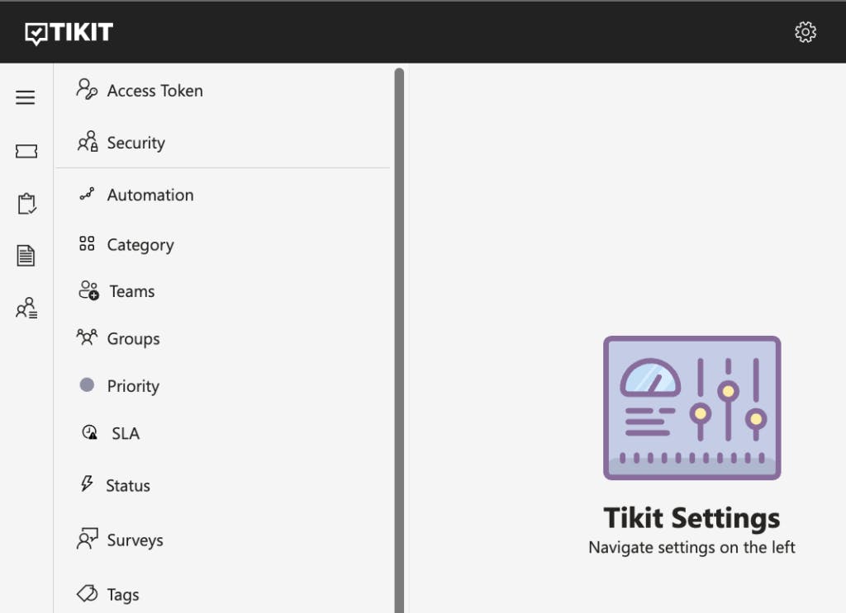Open the Tags settings
846x613 pixels.
(x=122, y=595)
